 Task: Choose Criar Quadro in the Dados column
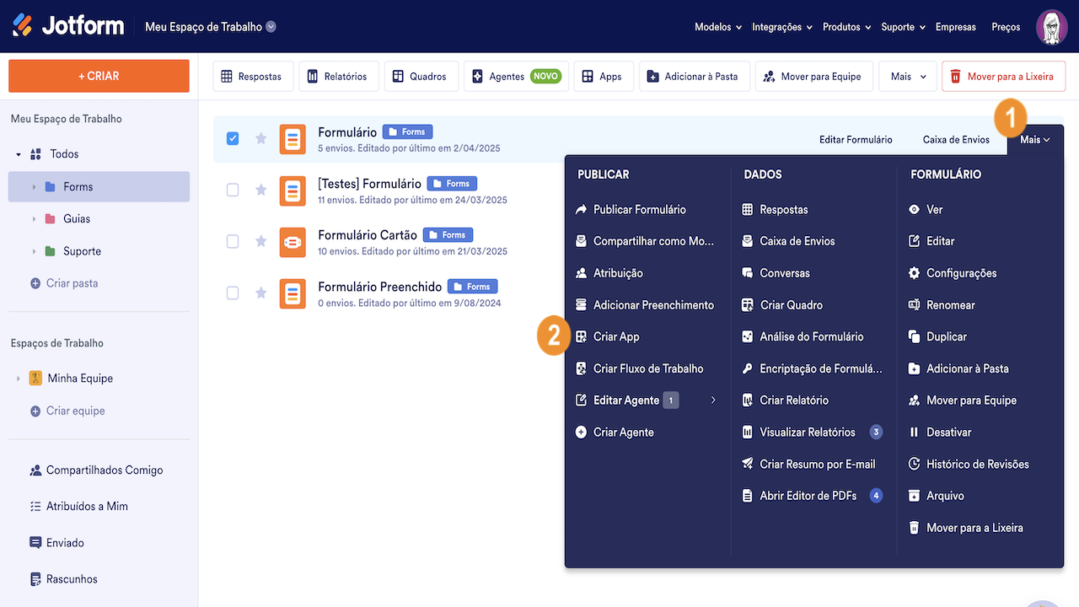(x=782, y=305)
